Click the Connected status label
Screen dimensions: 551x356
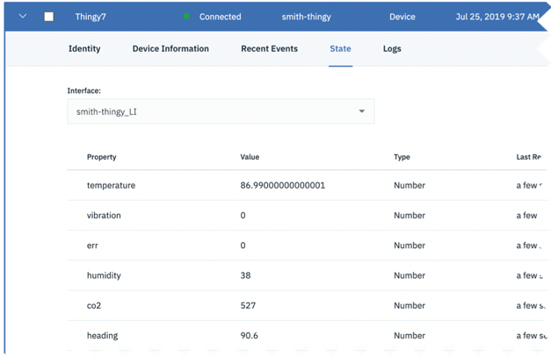pos(220,17)
